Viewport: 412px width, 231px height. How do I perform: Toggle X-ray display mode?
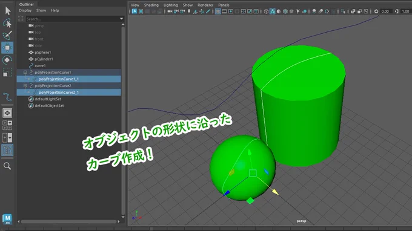(353, 11)
